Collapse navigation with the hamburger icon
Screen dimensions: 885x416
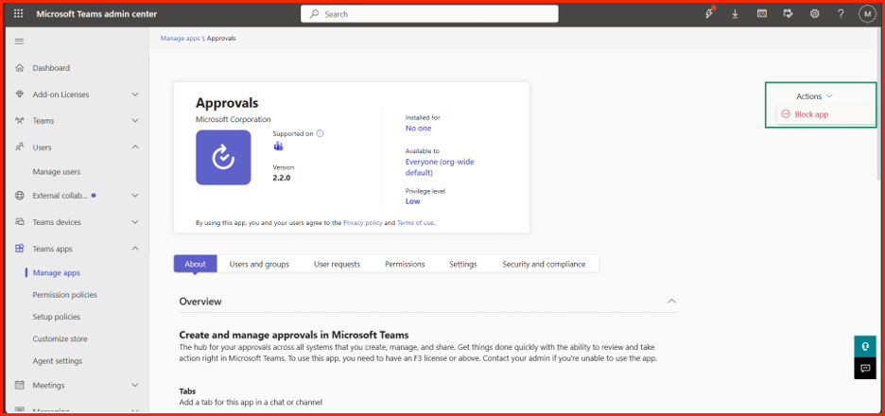[x=19, y=42]
